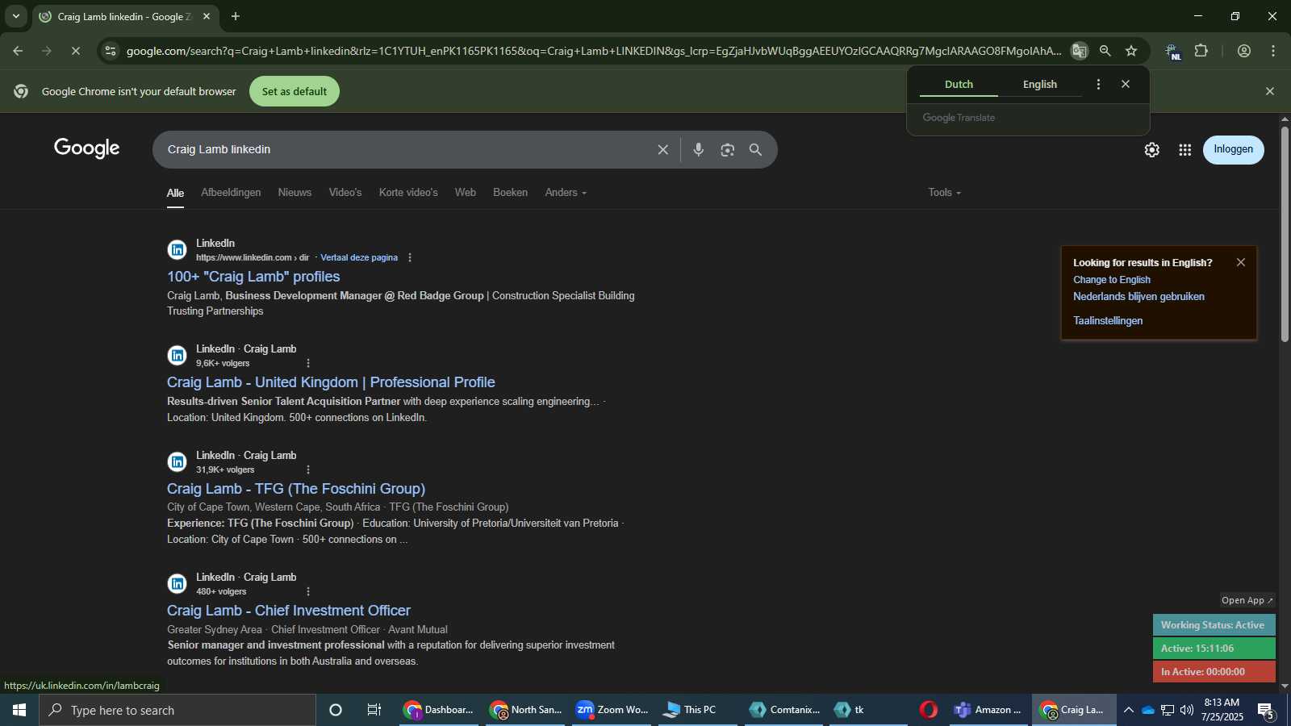Click the page vertical scrollbar
This screenshot has width=1291, height=726.
(x=1285, y=234)
